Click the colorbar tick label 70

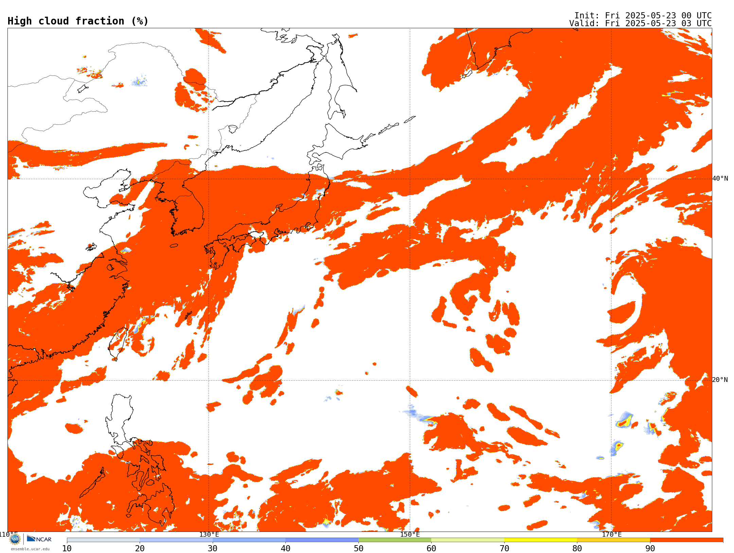coord(504,549)
